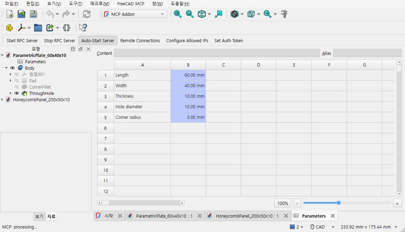This screenshot has width=405, height=232.
Task: Close the Parameters tab
Action: pyautogui.click(x=333, y=216)
